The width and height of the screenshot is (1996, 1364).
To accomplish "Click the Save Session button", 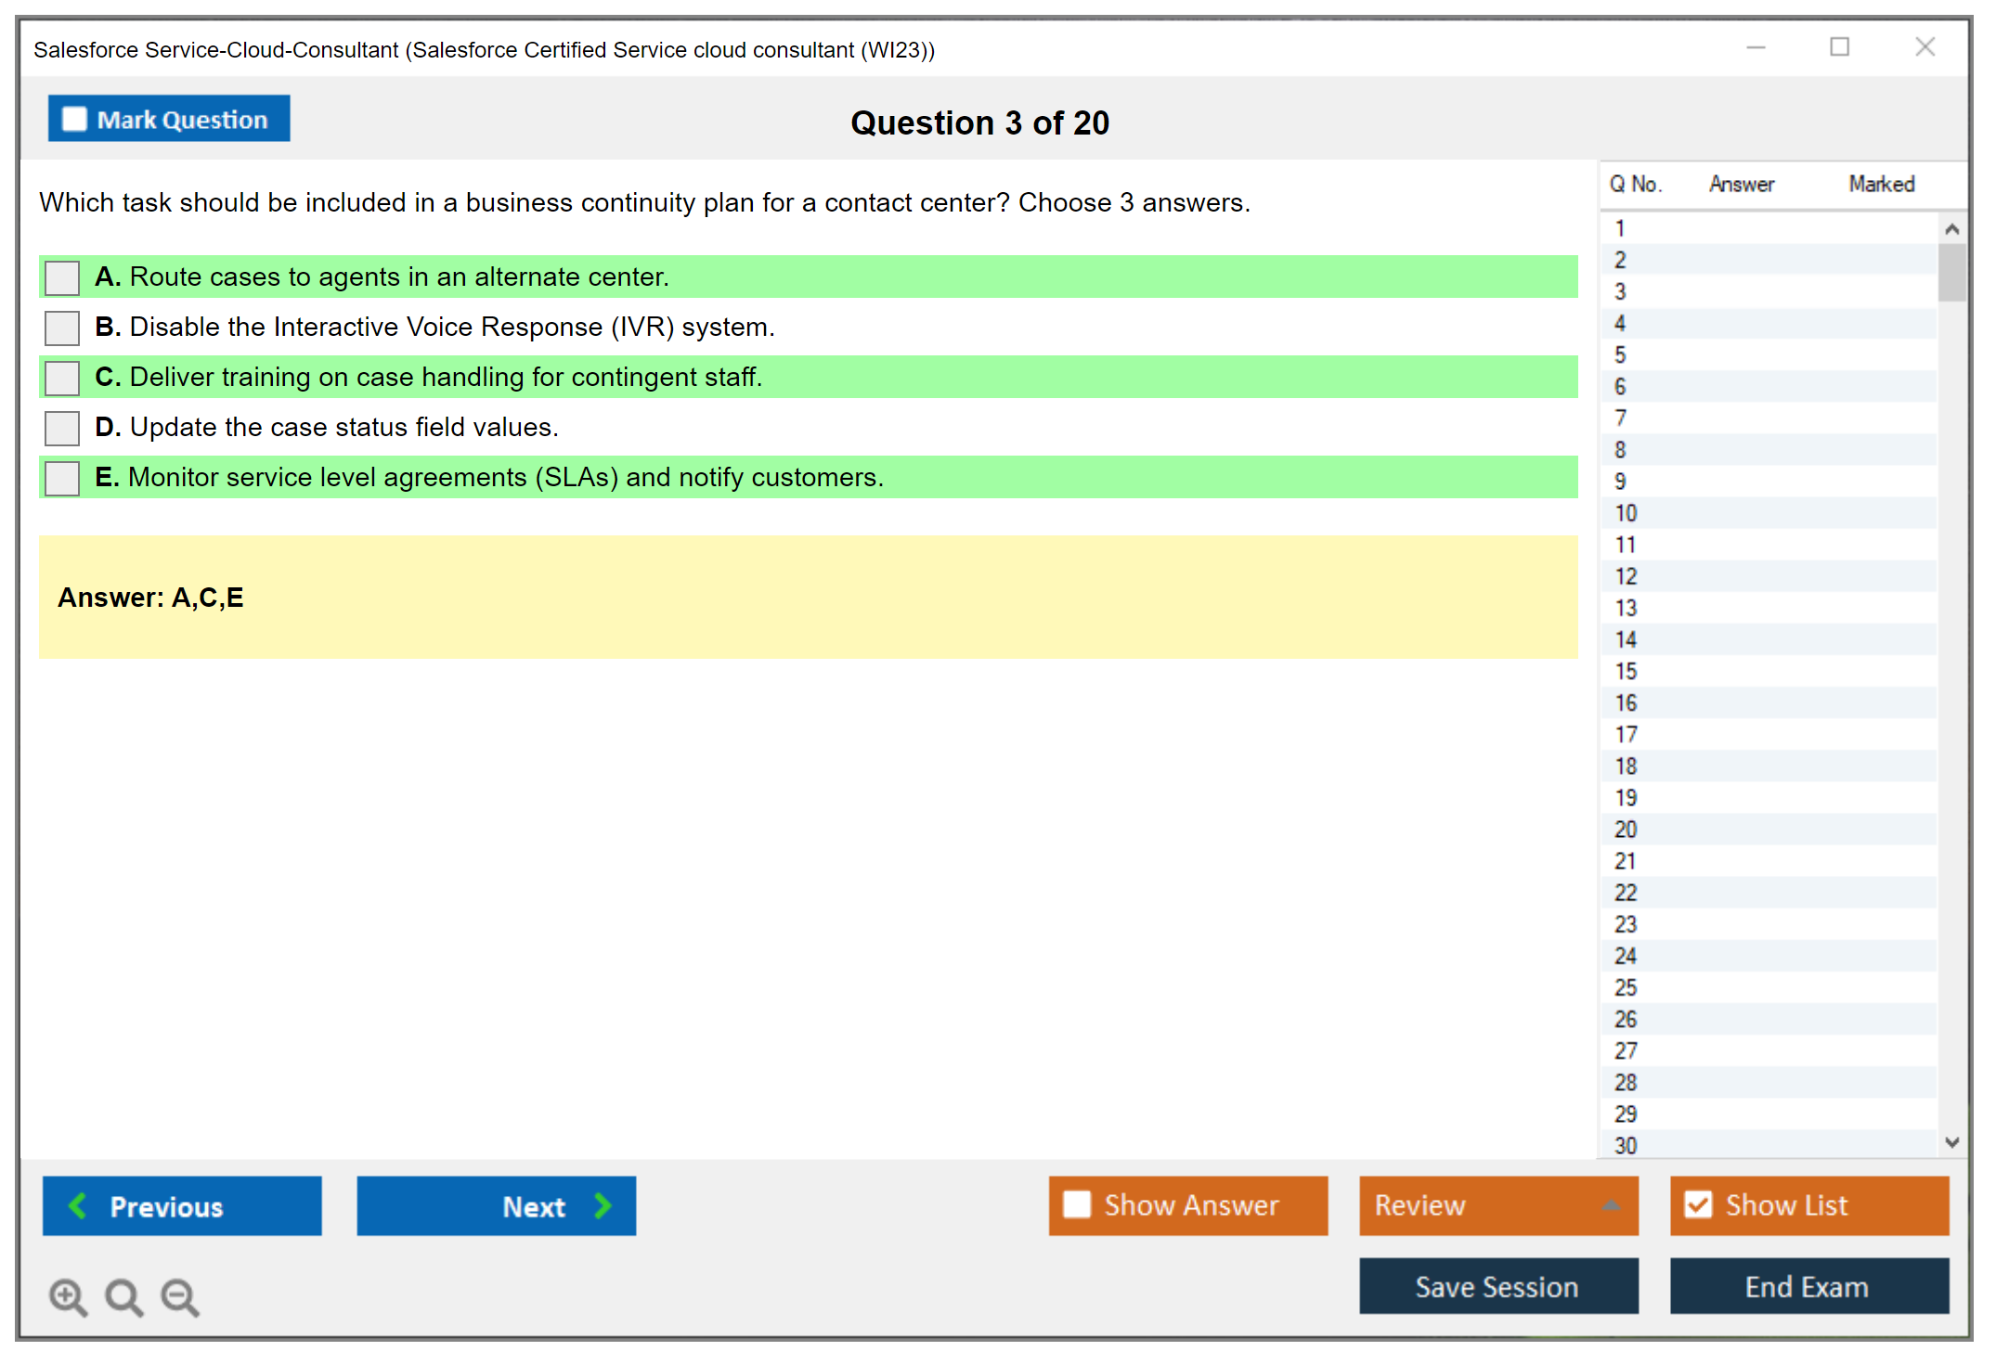I will 1497,1286.
